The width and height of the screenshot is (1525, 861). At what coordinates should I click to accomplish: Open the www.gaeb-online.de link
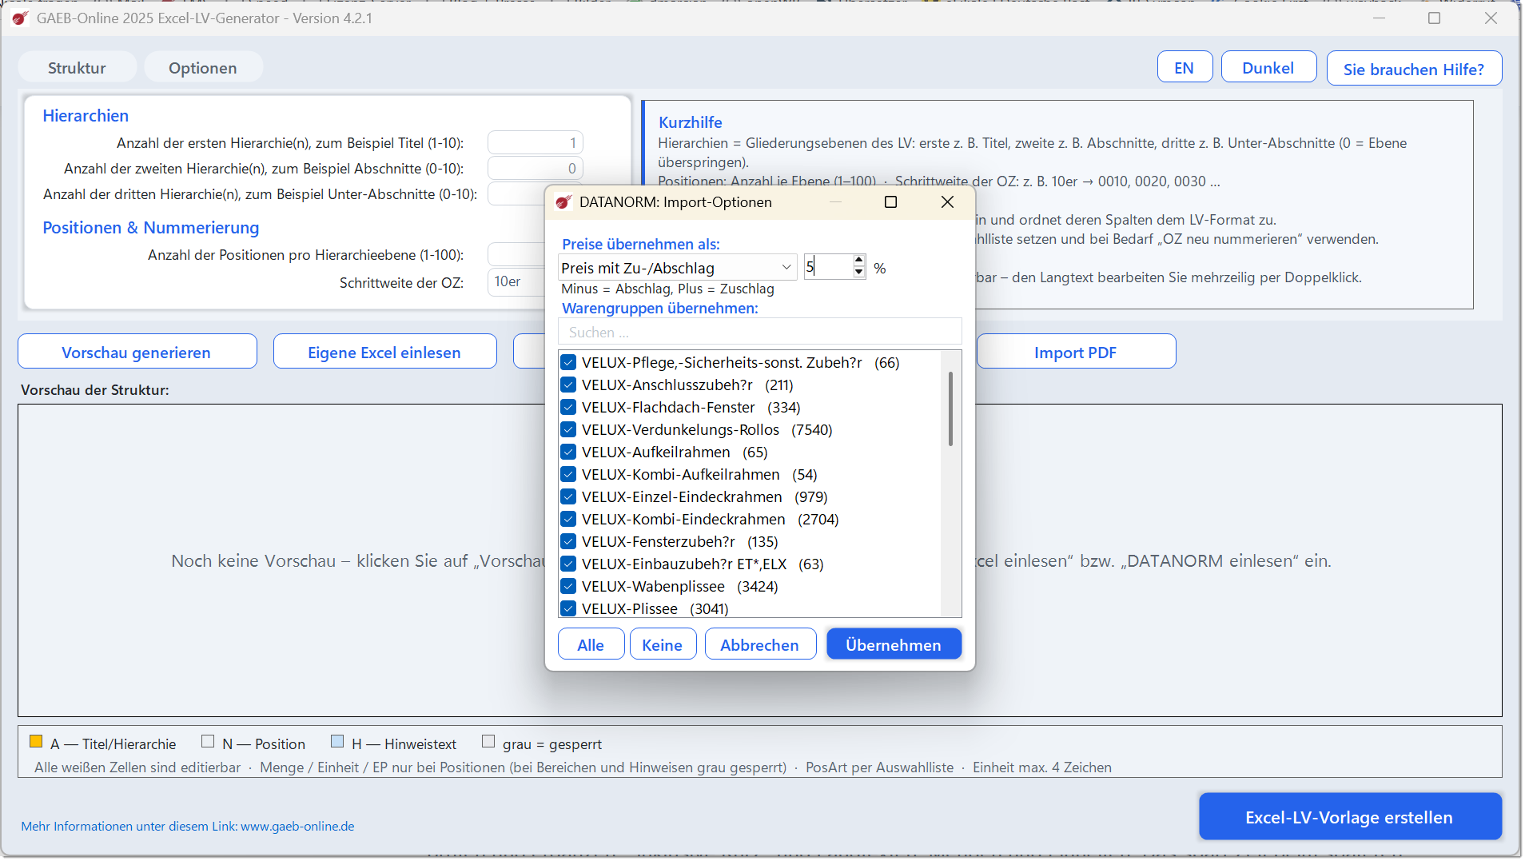[x=297, y=827]
